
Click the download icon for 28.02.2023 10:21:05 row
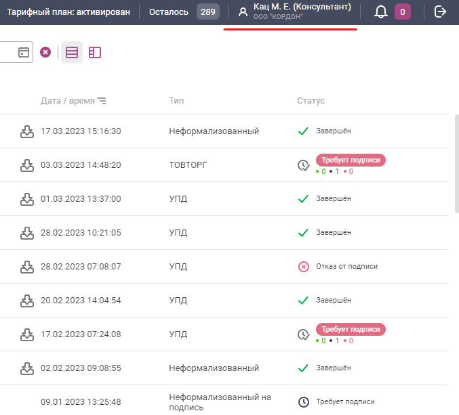(27, 233)
